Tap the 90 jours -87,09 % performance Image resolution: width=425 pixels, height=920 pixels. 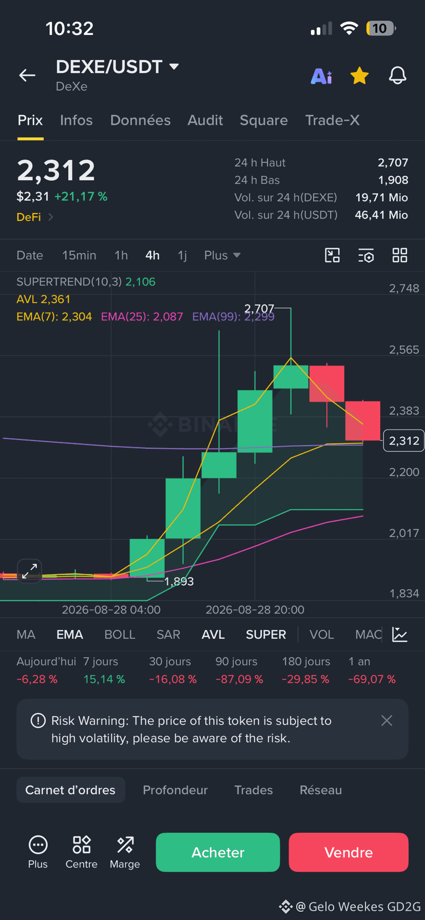(239, 670)
